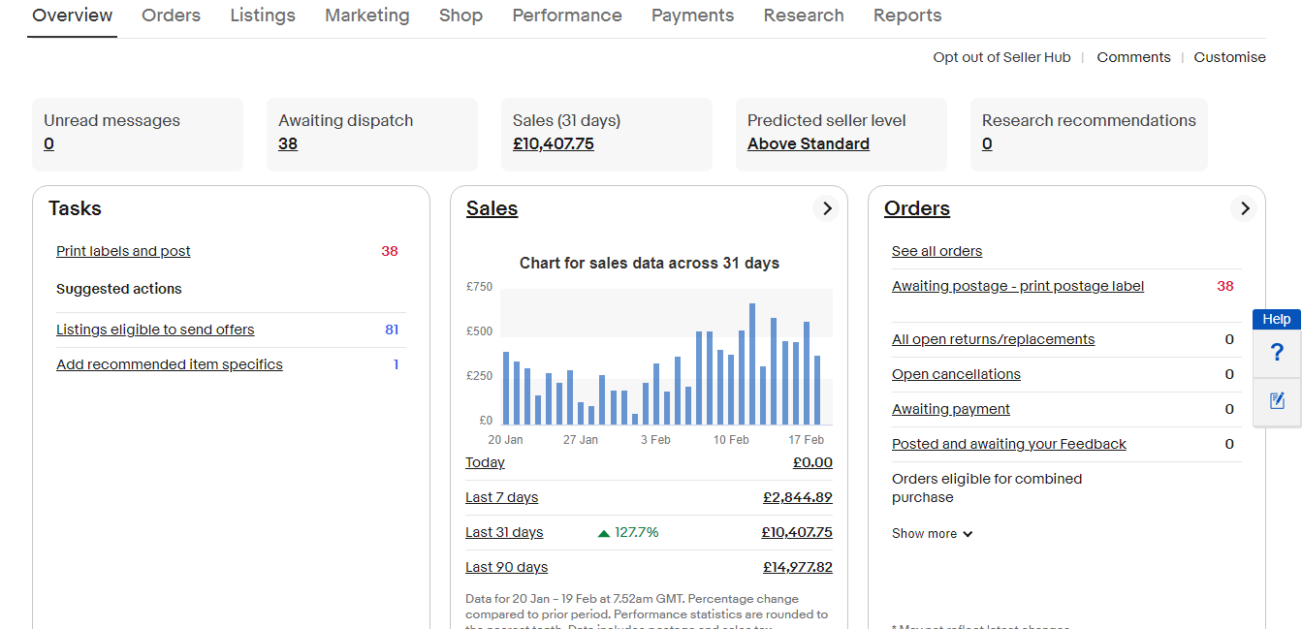
Task: Open the Listings tab
Action: (263, 16)
